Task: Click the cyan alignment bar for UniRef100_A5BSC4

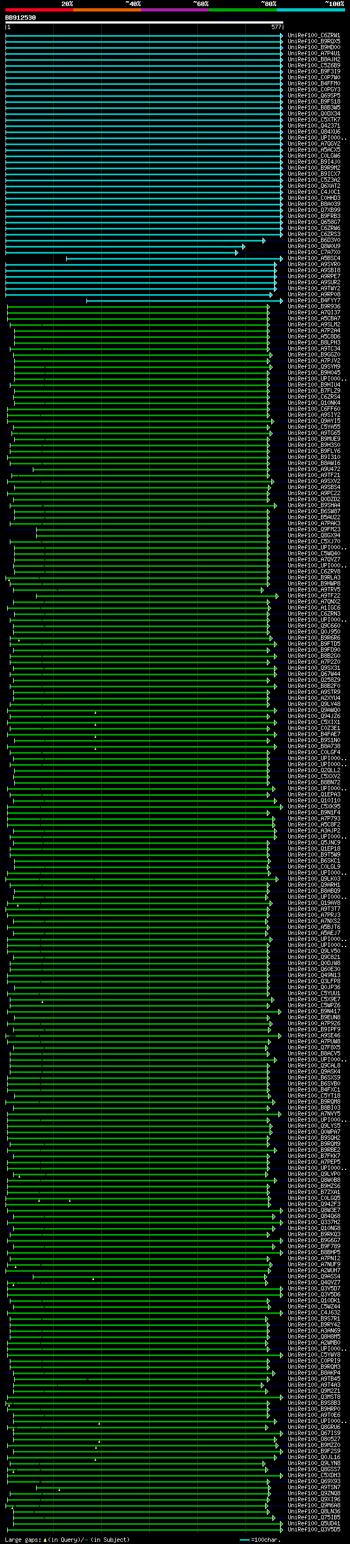Action: pos(174,259)
